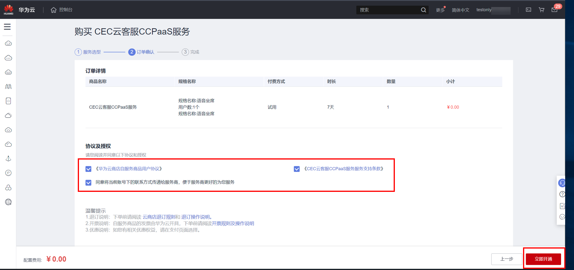
Task: Open 云商店退订规则 link
Action: [x=159, y=217]
